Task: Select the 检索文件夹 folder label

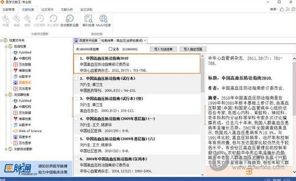Action: coord(17,40)
